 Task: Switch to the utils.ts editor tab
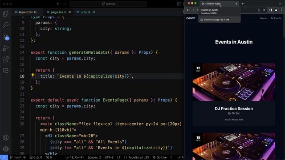coord(85,12)
